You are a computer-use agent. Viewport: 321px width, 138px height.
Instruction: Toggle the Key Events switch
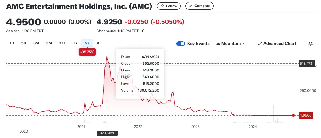pos(181,44)
